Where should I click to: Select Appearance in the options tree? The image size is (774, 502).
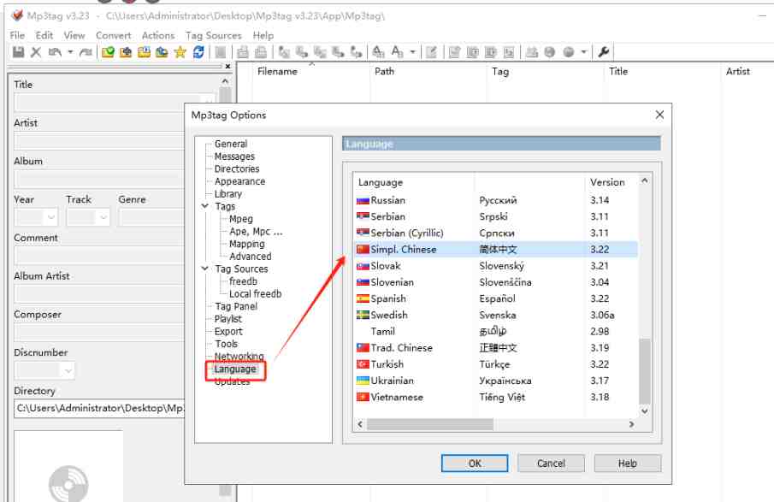point(239,181)
